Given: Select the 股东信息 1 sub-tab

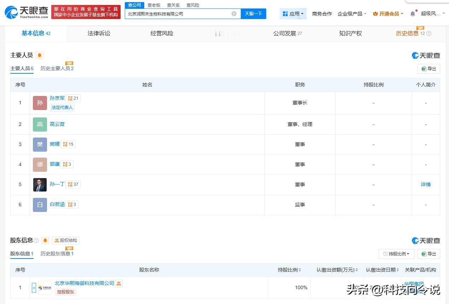Looking at the screenshot, I should pos(22,254).
